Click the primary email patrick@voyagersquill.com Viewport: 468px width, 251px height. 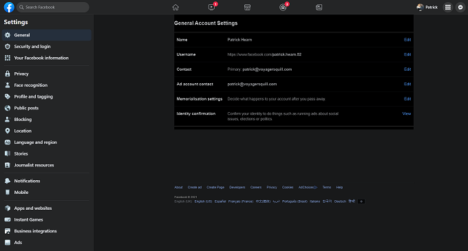pyautogui.click(x=267, y=69)
